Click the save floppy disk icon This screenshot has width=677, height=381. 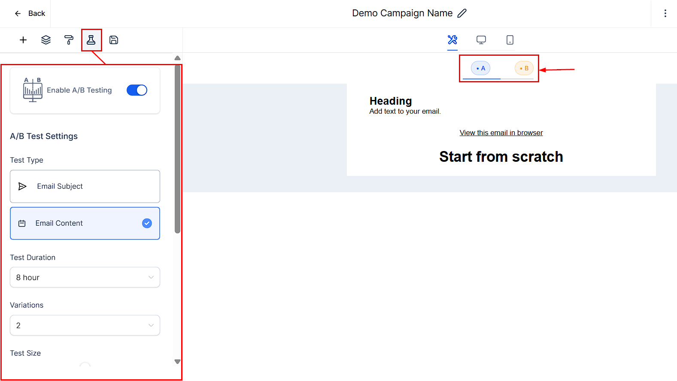pyautogui.click(x=114, y=40)
